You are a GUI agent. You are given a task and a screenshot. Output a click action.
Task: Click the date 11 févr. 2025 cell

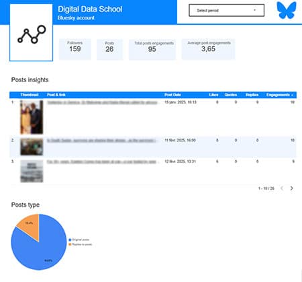(180, 141)
